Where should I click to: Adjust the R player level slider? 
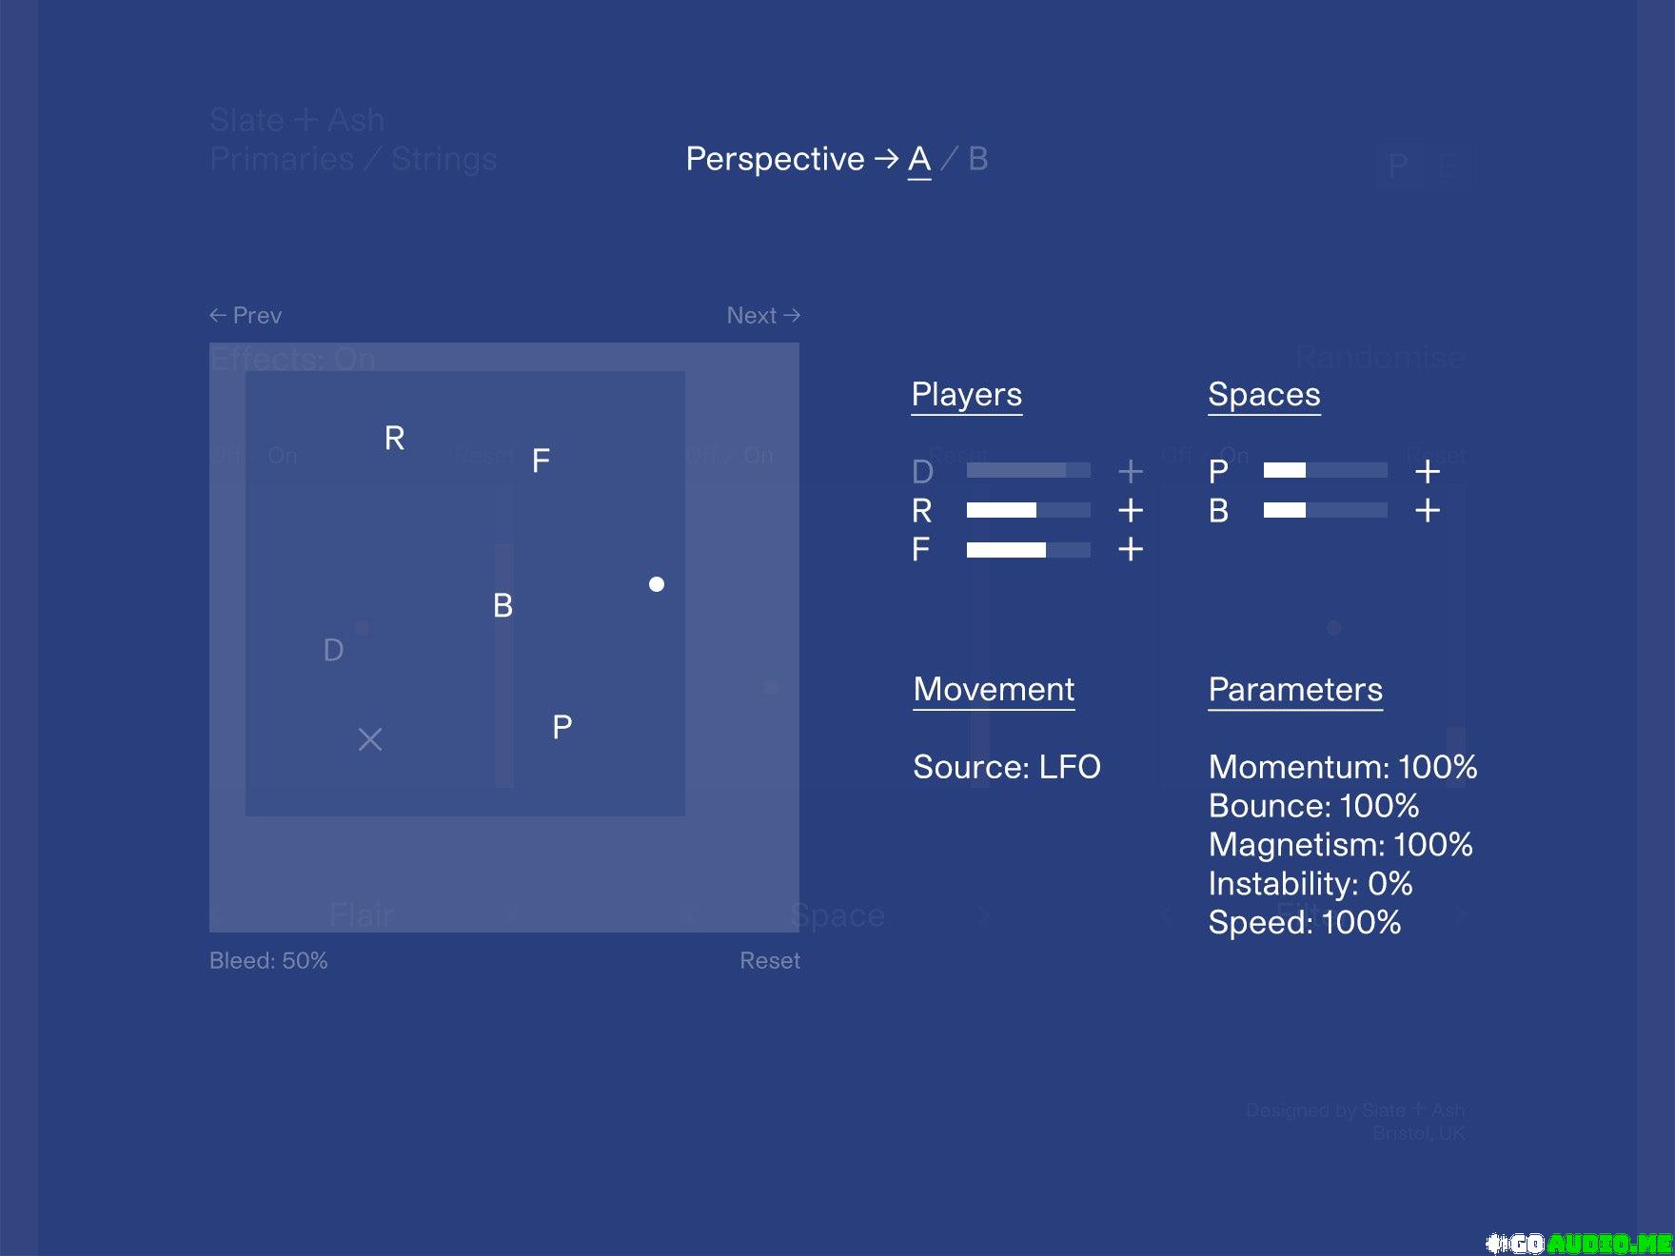point(1029,511)
